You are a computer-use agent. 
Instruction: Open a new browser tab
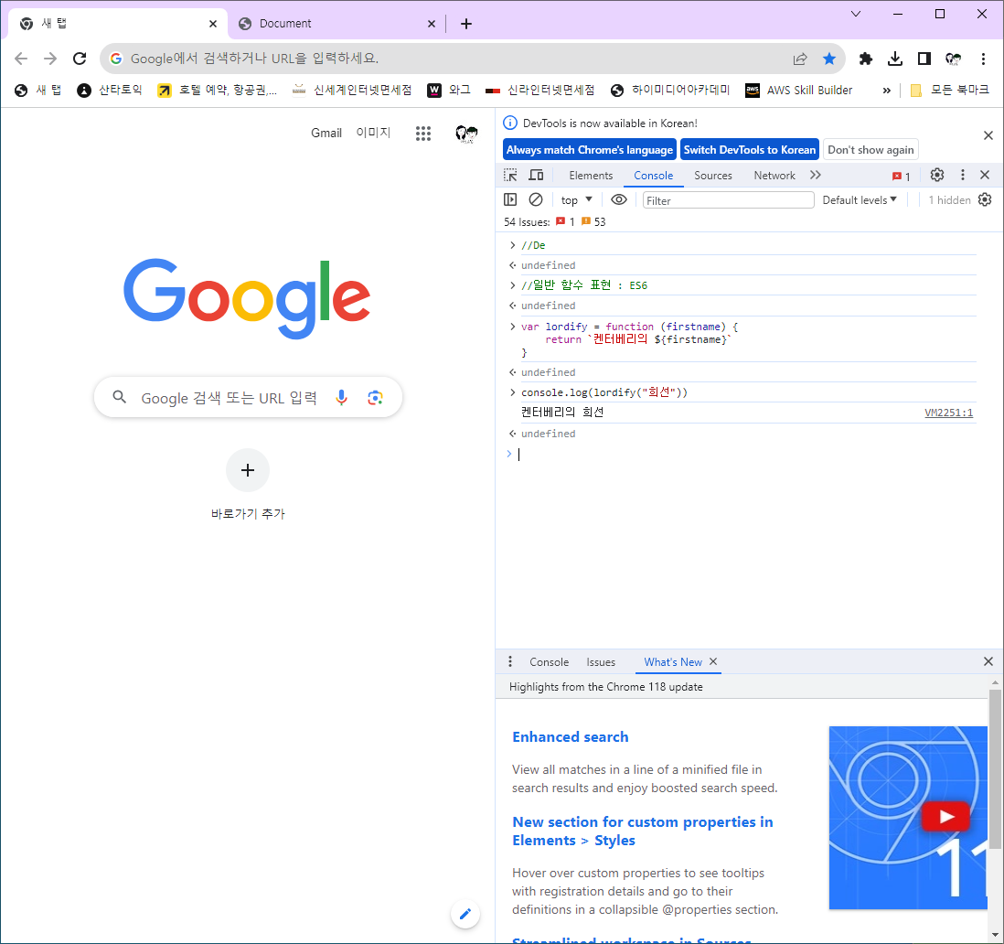(x=466, y=24)
